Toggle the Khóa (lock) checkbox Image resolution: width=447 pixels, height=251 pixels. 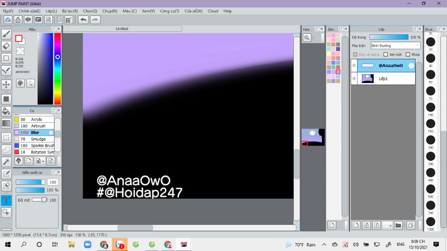click(408, 54)
